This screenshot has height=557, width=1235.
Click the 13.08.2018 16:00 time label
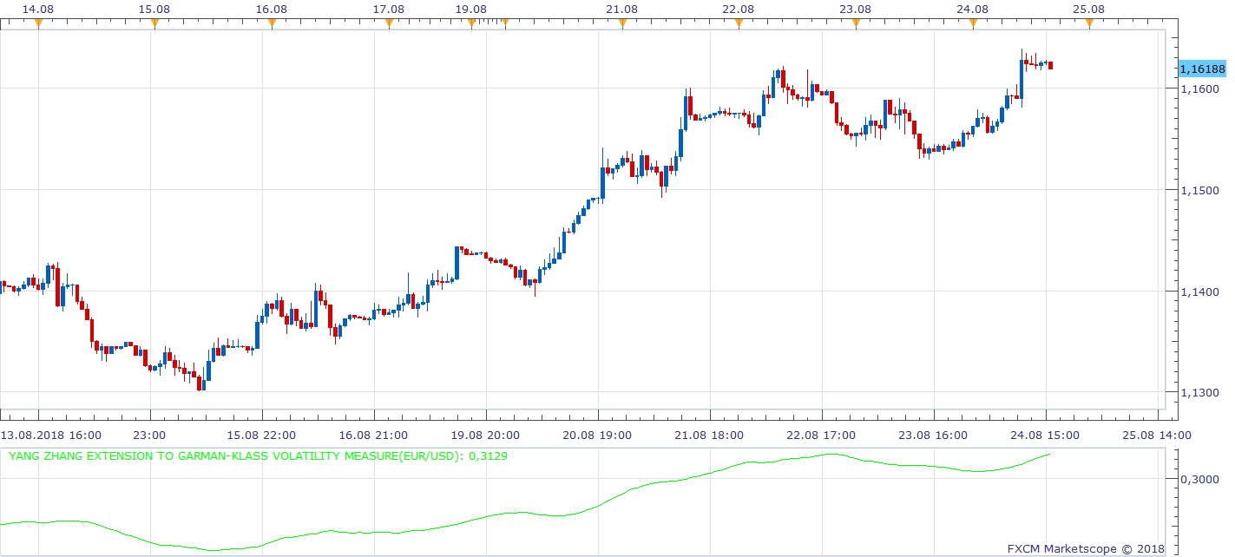click(51, 435)
